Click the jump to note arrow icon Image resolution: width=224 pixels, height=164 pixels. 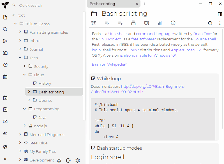(x=5, y=41)
